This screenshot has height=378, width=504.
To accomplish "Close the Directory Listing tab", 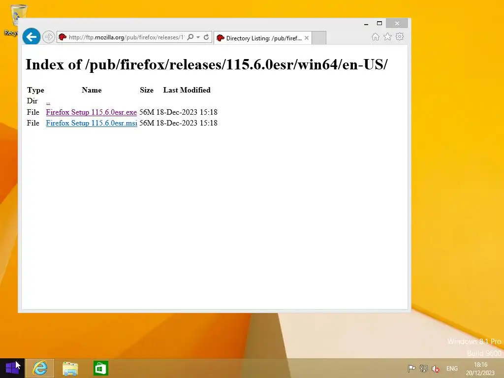I will 307,38.
